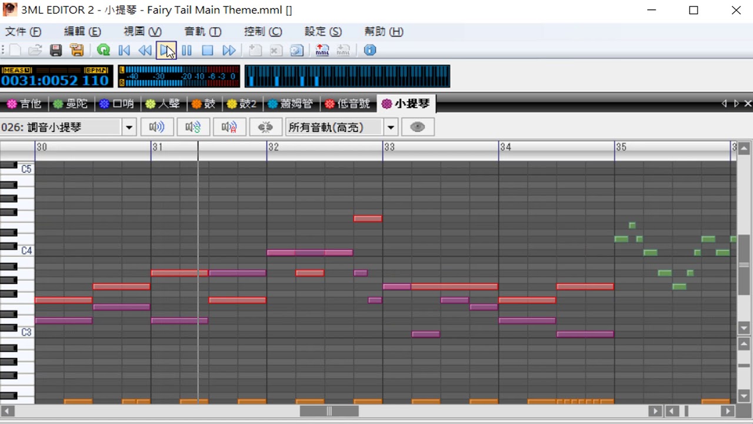753x424 pixels.
Task: Open the blue info icon
Action: (369, 51)
